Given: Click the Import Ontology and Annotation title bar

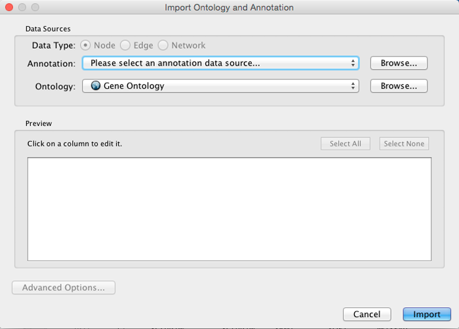Looking at the screenshot, I should click(x=229, y=7).
